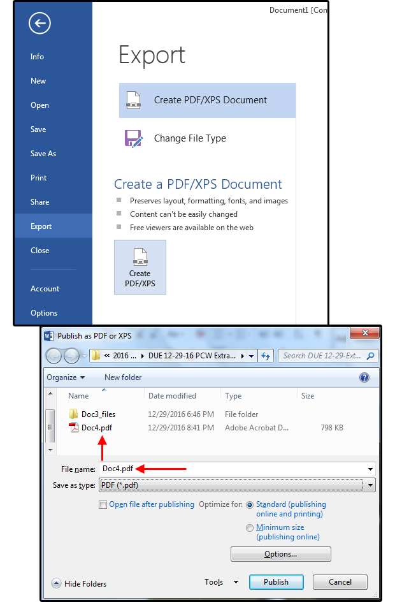Click Close in the backstage sidebar
This screenshot has width=395, height=607.
[40, 251]
